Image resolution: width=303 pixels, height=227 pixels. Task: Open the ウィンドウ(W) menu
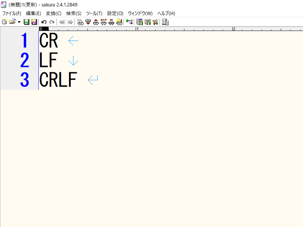(140, 13)
